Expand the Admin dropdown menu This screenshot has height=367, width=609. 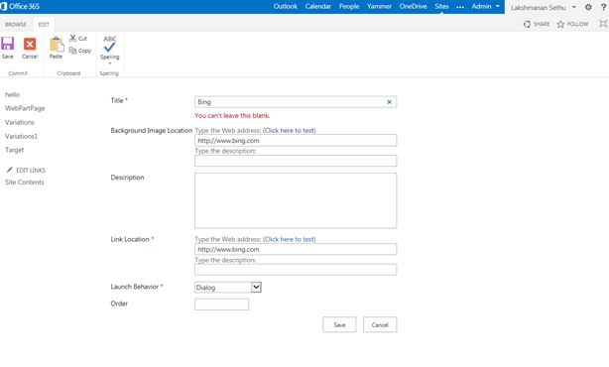(x=485, y=6)
